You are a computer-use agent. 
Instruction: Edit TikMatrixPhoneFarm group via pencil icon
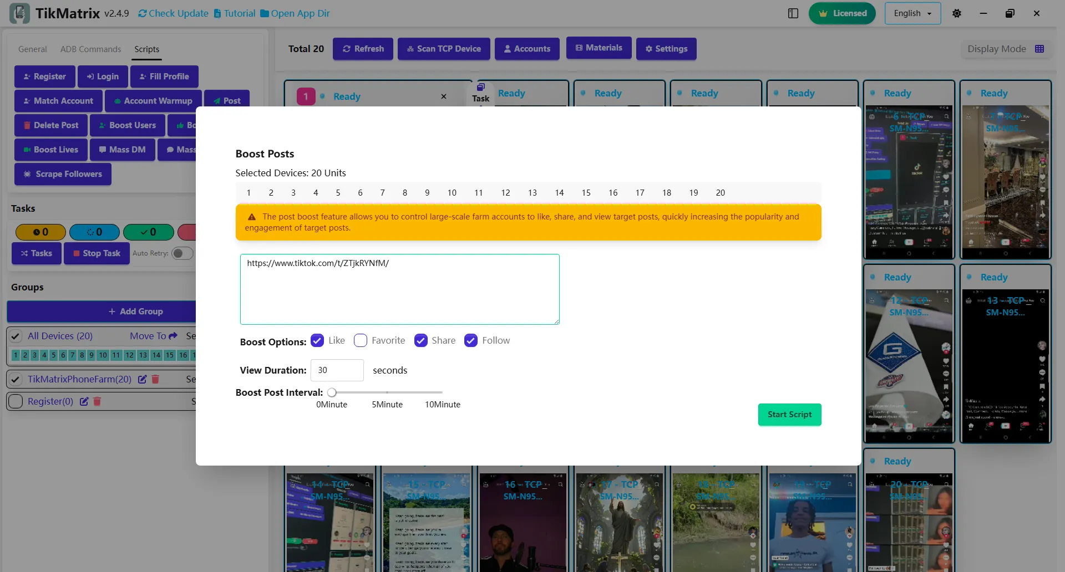142,379
